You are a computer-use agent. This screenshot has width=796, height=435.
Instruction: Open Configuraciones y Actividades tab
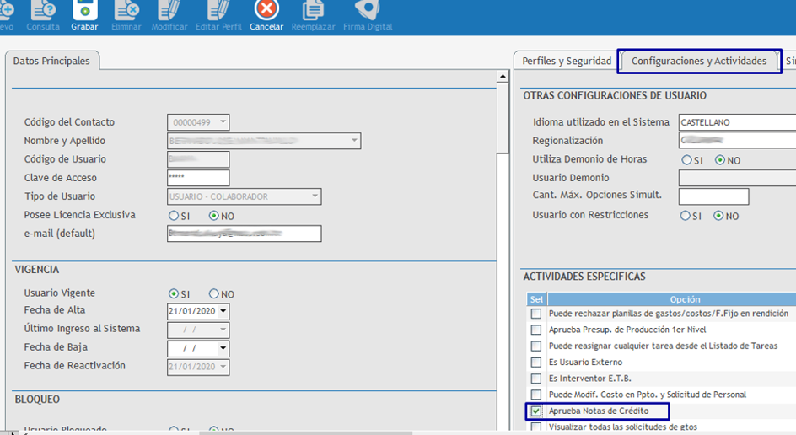tap(699, 62)
